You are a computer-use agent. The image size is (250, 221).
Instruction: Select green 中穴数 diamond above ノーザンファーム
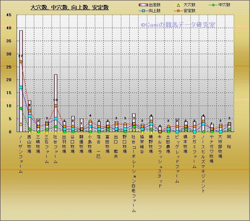click(x=21, y=108)
